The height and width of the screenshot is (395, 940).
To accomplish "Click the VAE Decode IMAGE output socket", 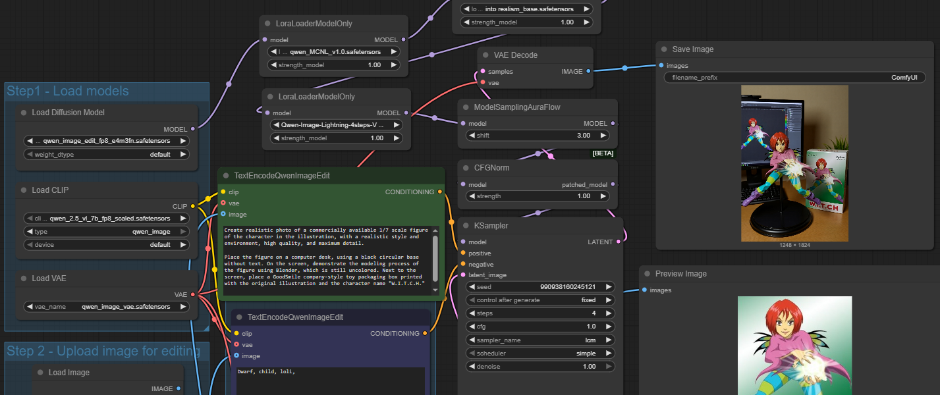I will coord(588,71).
